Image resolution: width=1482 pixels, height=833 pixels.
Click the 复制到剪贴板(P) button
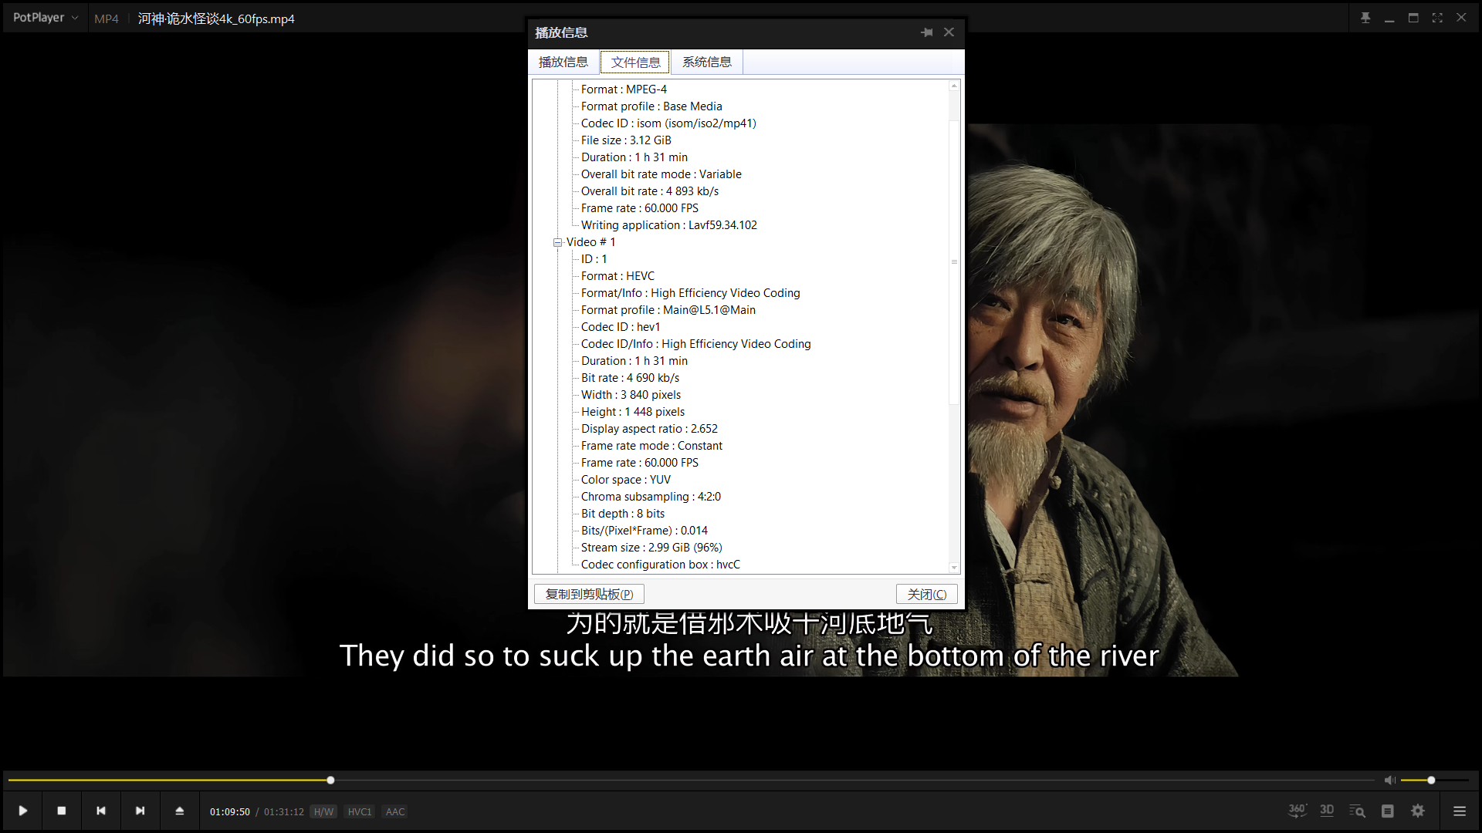pyautogui.click(x=589, y=594)
